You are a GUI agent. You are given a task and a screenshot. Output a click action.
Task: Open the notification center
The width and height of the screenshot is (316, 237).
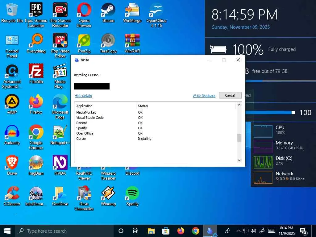pyautogui.click(x=303, y=231)
